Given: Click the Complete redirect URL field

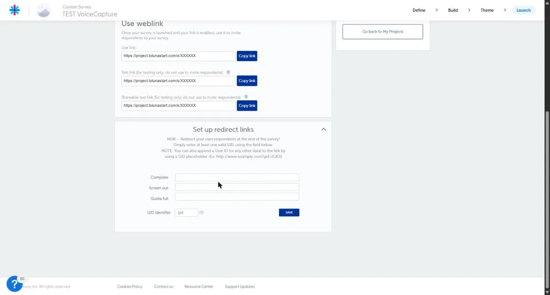Looking at the screenshot, I should [237, 177].
